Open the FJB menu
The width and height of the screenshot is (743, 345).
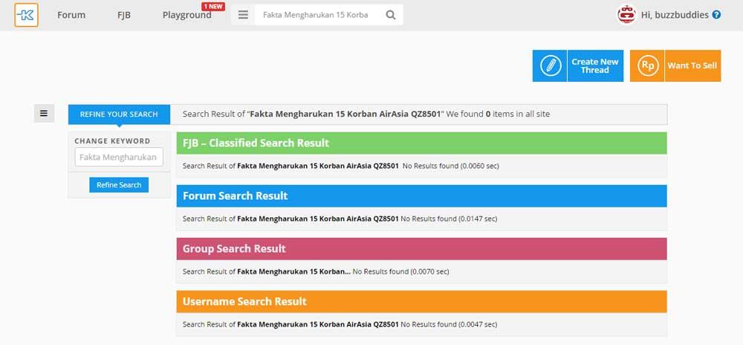[x=124, y=15]
